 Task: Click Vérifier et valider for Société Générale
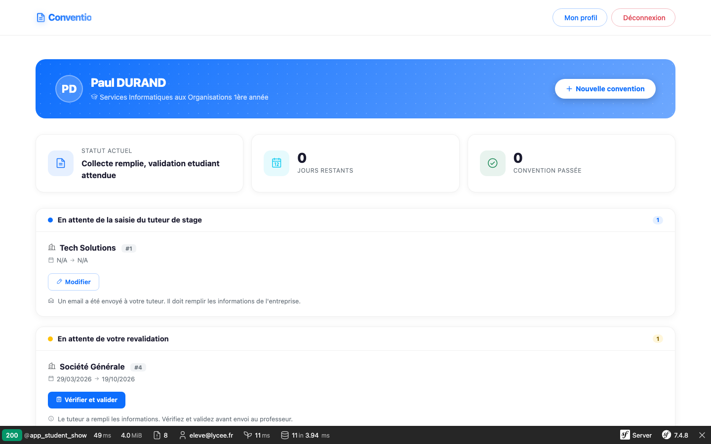click(x=86, y=400)
